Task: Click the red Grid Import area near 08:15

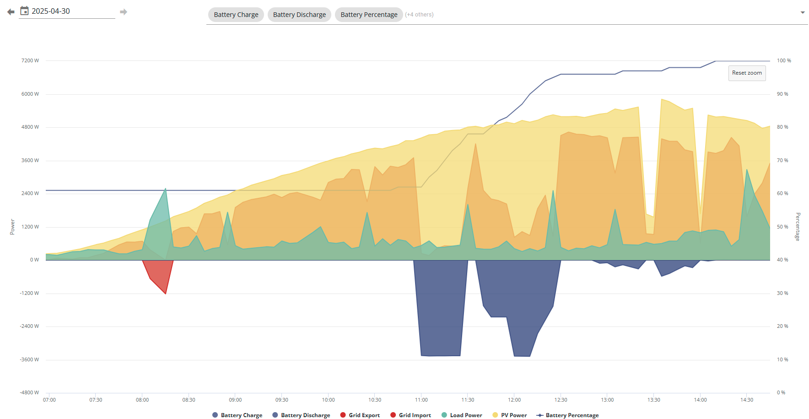Action: [160, 274]
